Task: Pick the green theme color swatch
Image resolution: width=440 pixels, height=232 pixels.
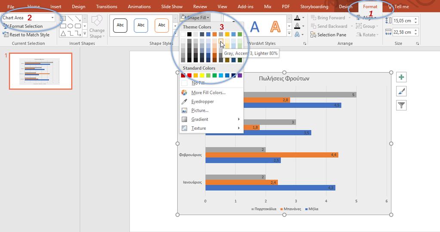Action: (x=240, y=34)
